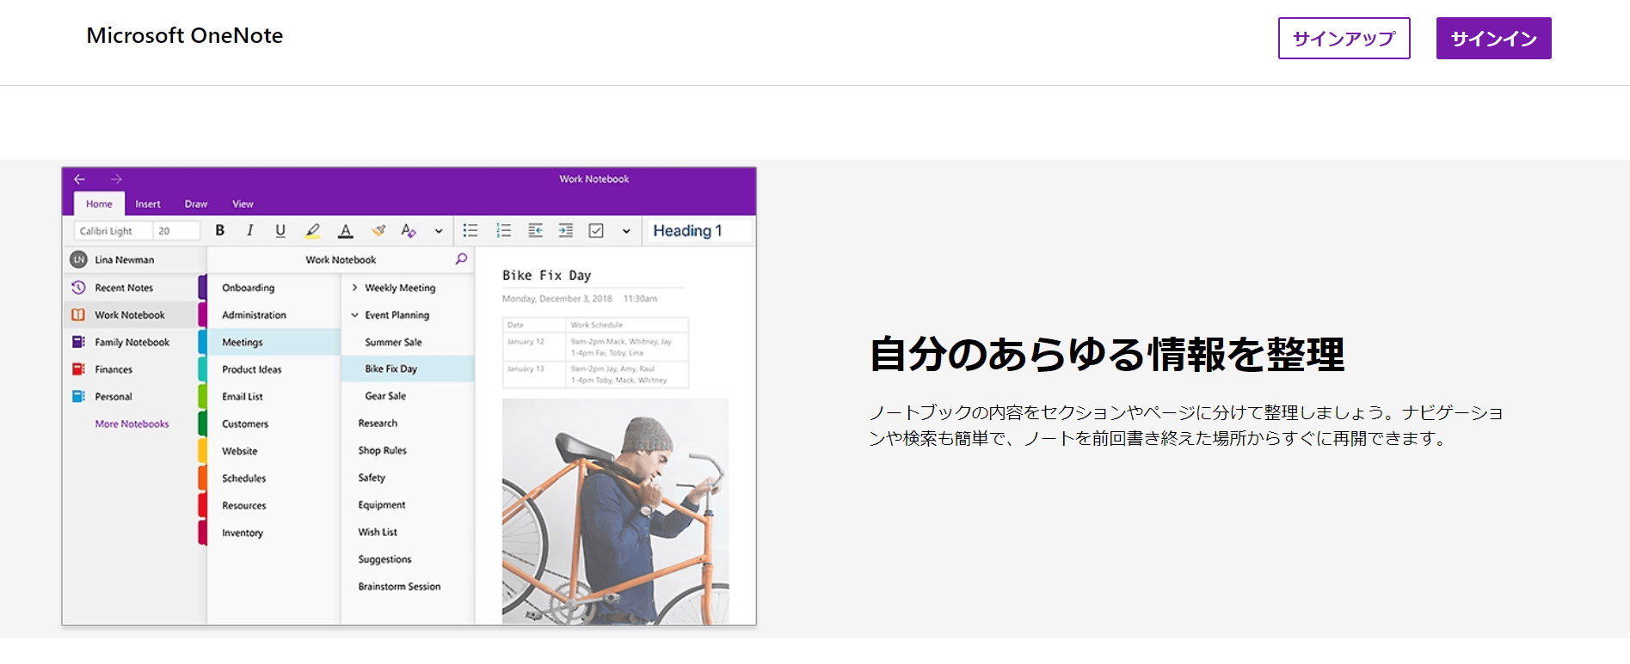
Task: Click the サインアップ sign-up button
Action: 1344,39
